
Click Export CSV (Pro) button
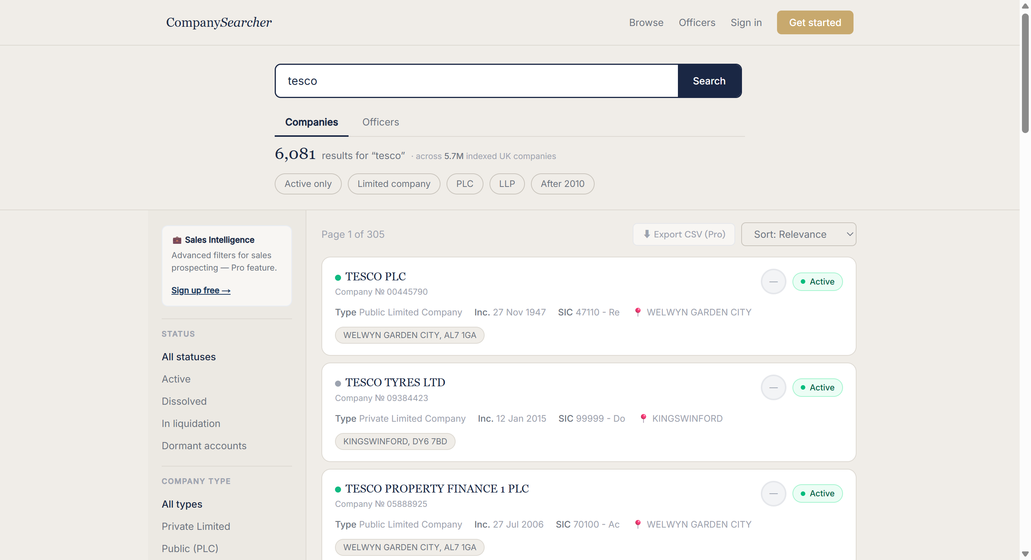pos(684,234)
